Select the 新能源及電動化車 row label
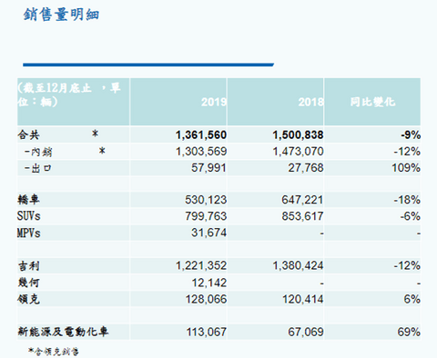This screenshot has width=437, height=358. pos(63,332)
